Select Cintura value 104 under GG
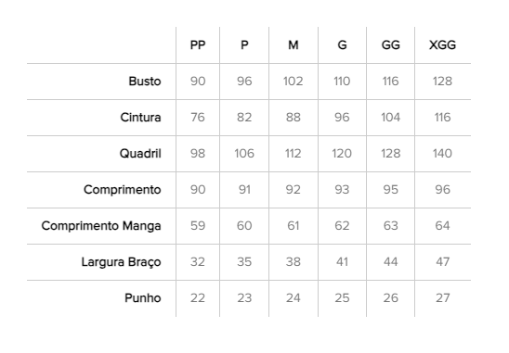The image size is (509, 353). coord(390,118)
